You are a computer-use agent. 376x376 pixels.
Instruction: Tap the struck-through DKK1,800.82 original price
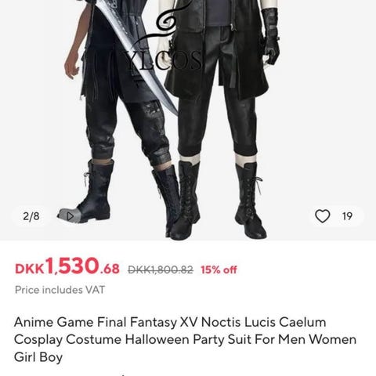pyautogui.click(x=161, y=269)
